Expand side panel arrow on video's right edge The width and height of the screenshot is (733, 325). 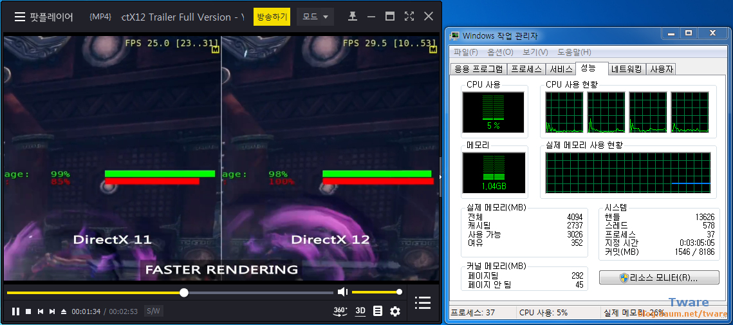[x=440, y=176]
